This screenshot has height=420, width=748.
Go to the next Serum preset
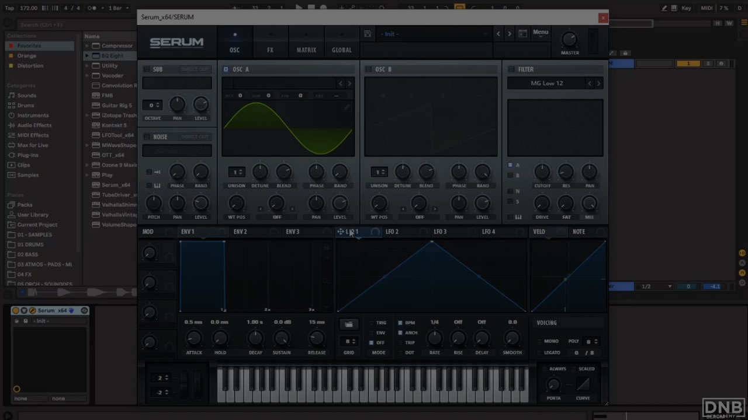(x=510, y=34)
